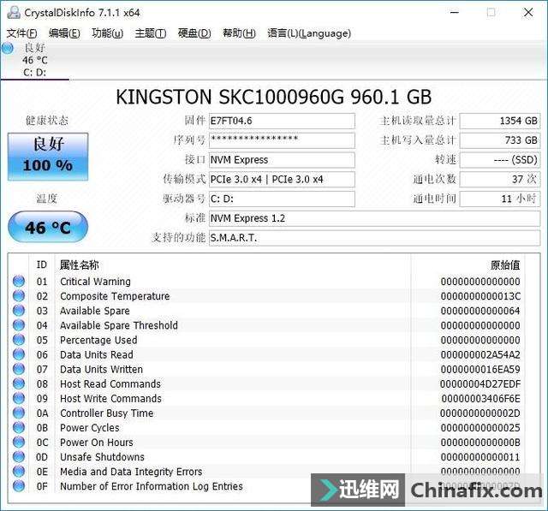Image resolution: width=548 pixels, height=511 pixels.
Task: Click the power on count 37 次
Action: pos(500,179)
